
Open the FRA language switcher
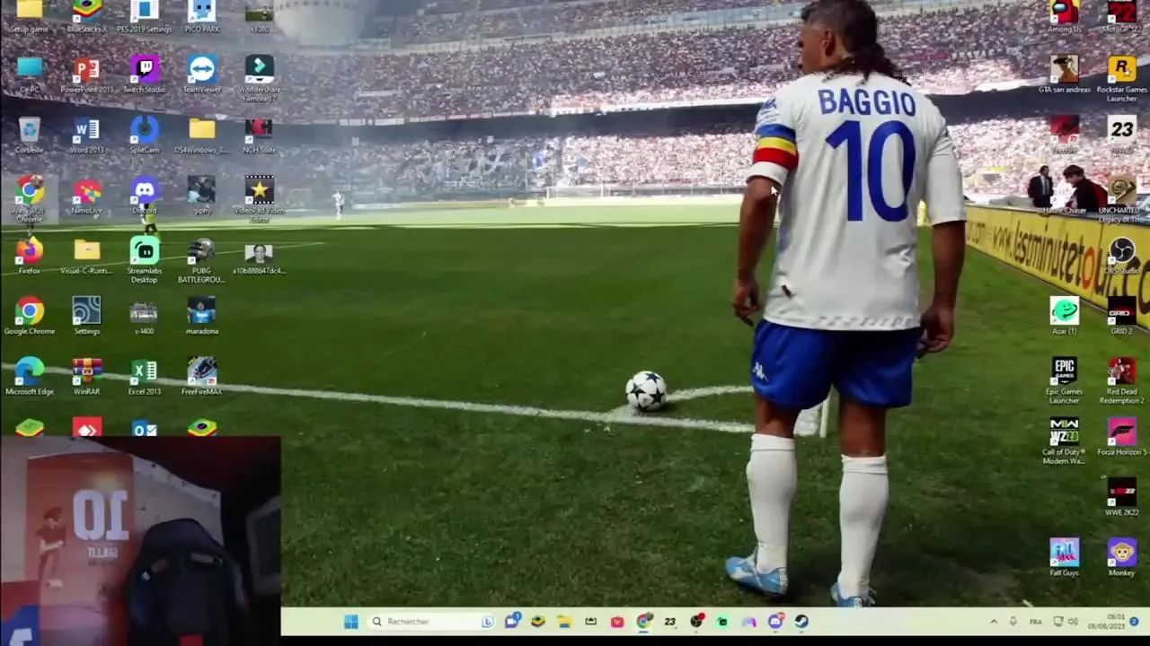[1035, 621]
